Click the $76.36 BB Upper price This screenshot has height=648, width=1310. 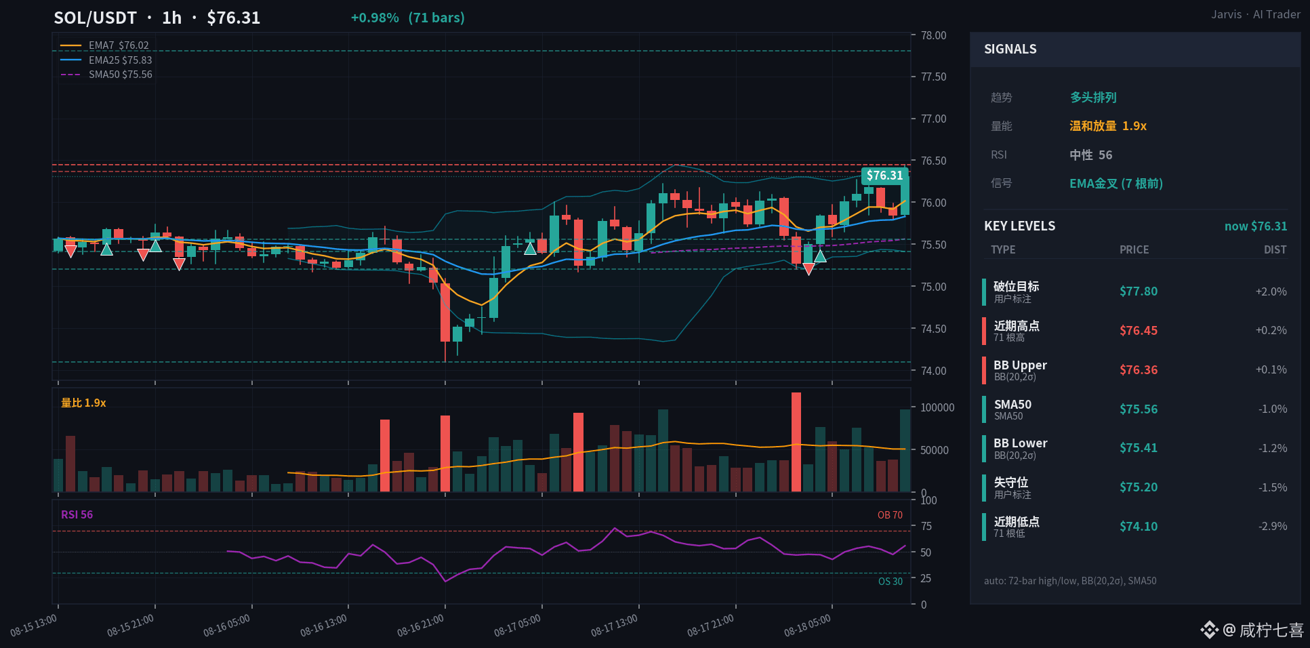1139,370
